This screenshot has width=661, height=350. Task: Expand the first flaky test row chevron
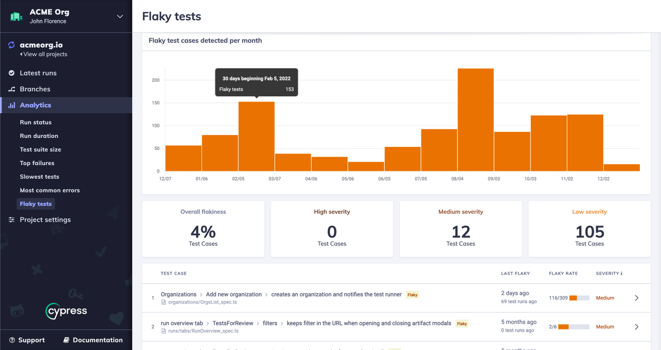[x=637, y=298]
